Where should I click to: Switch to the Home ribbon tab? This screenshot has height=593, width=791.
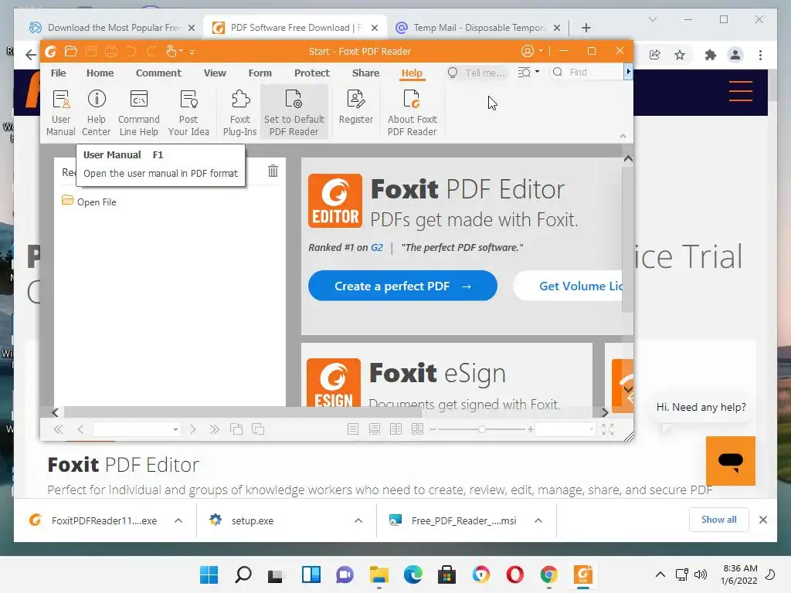click(100, 73)
